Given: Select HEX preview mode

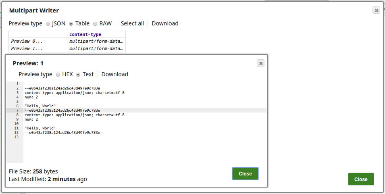Looking at the screenshot, I should (58, 75).
